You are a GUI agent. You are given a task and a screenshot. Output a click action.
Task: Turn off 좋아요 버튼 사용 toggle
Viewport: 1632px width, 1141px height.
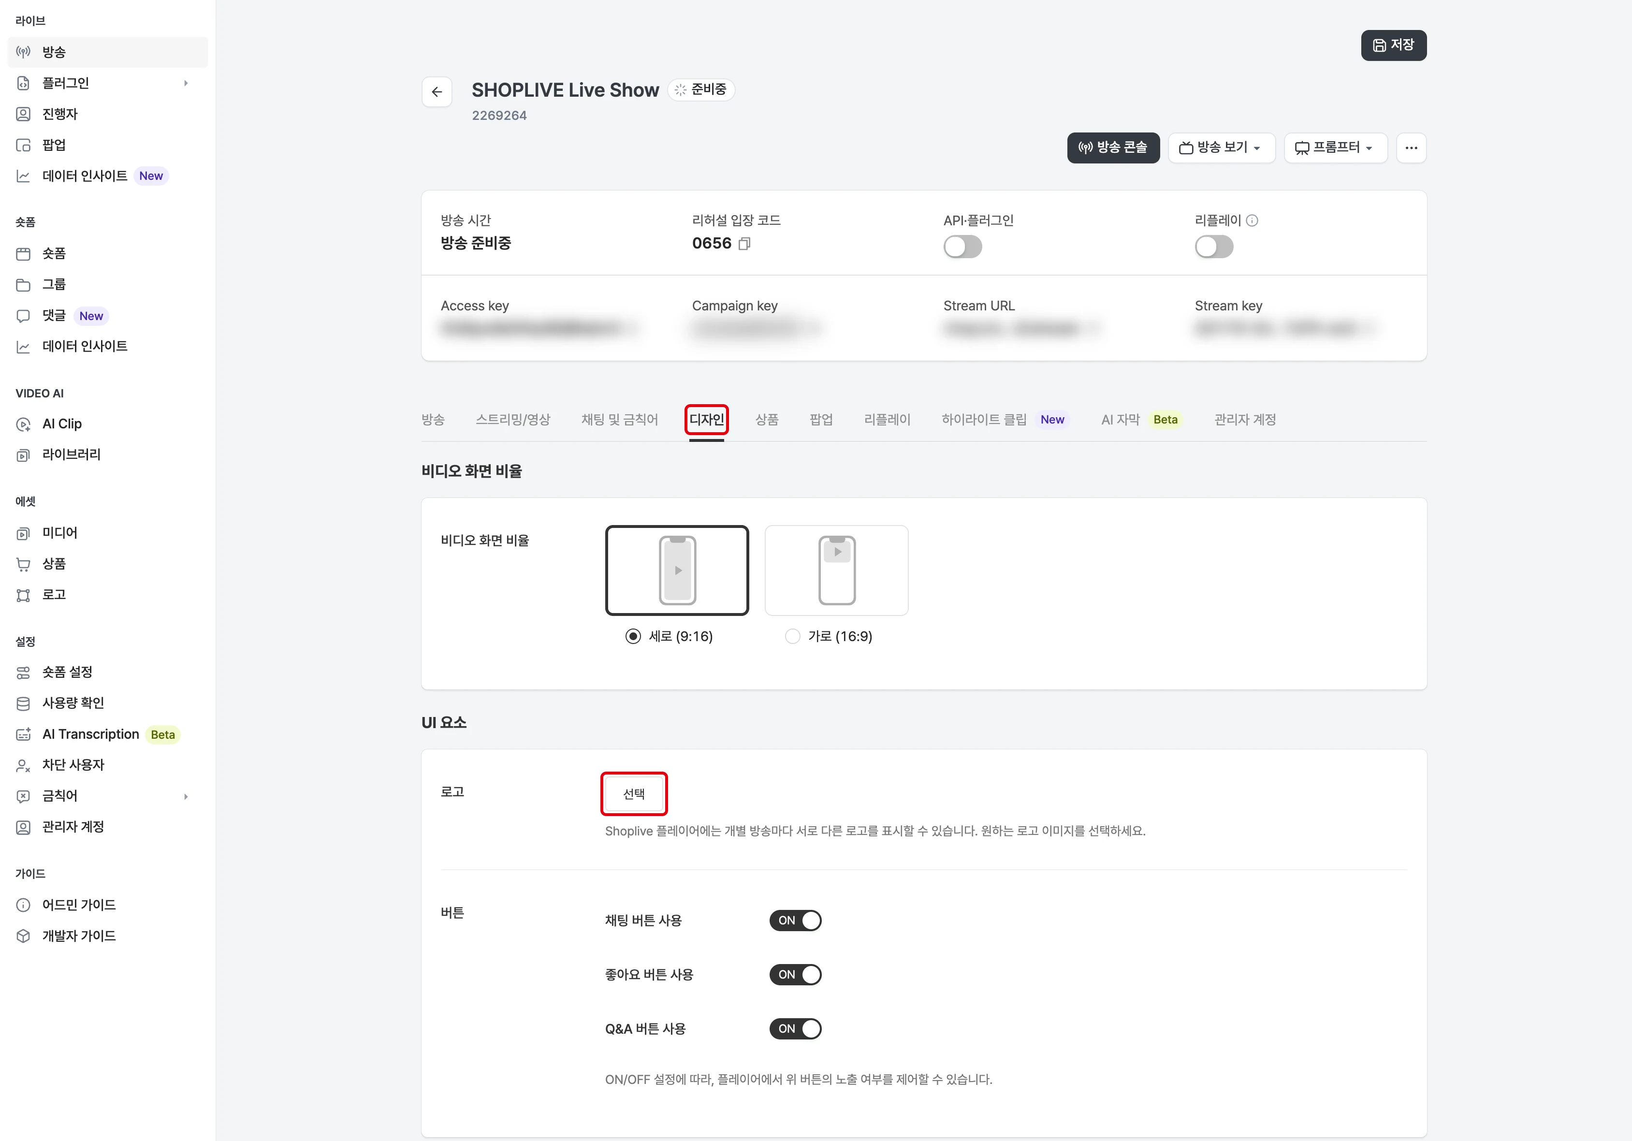coord(795,975)
